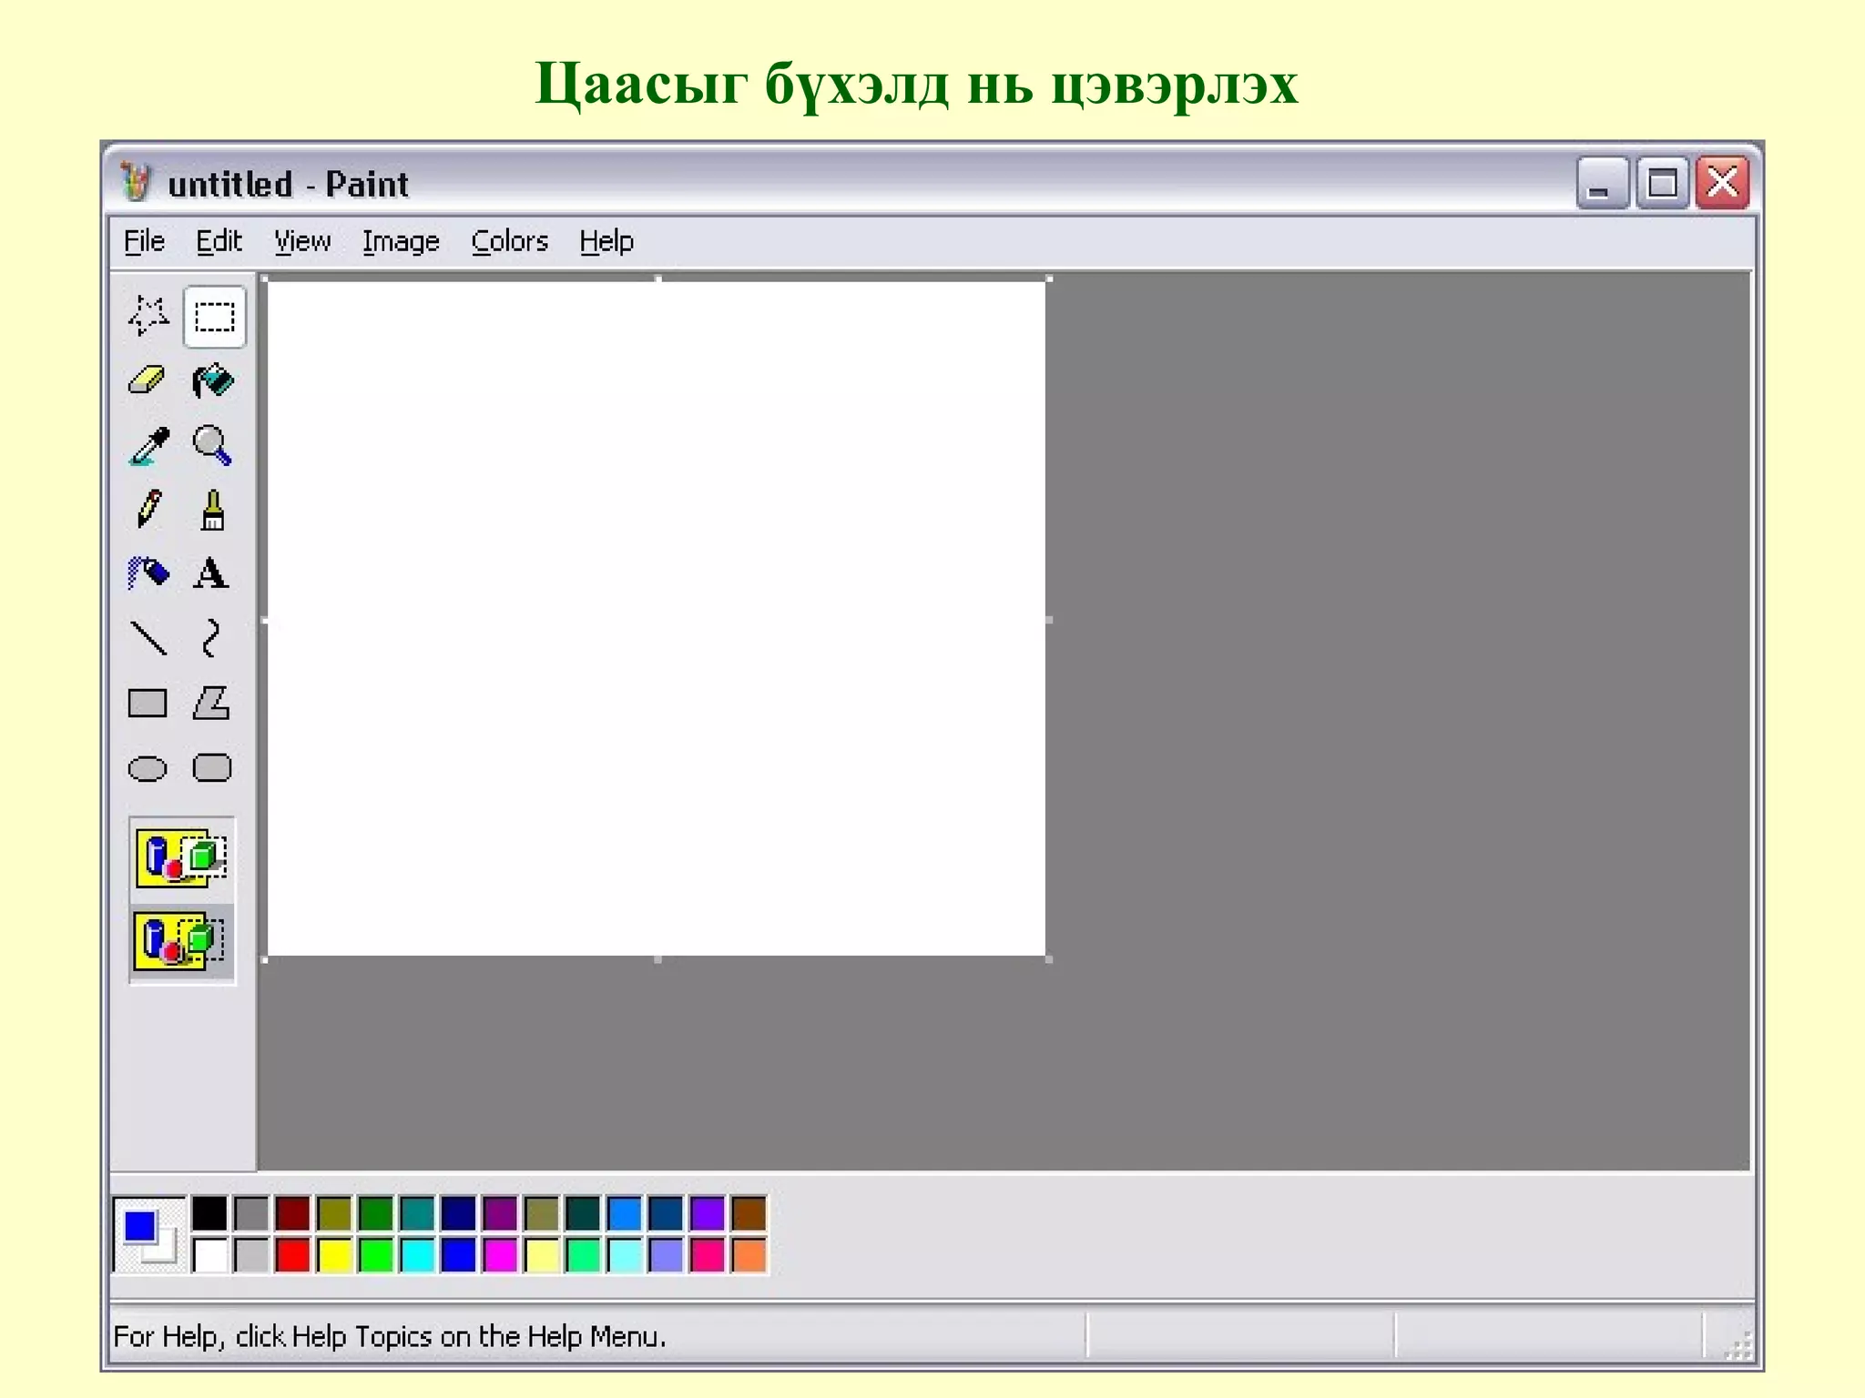Pick the purple top-row swatch
1865x1398 pixels.
pos(500,1213)
